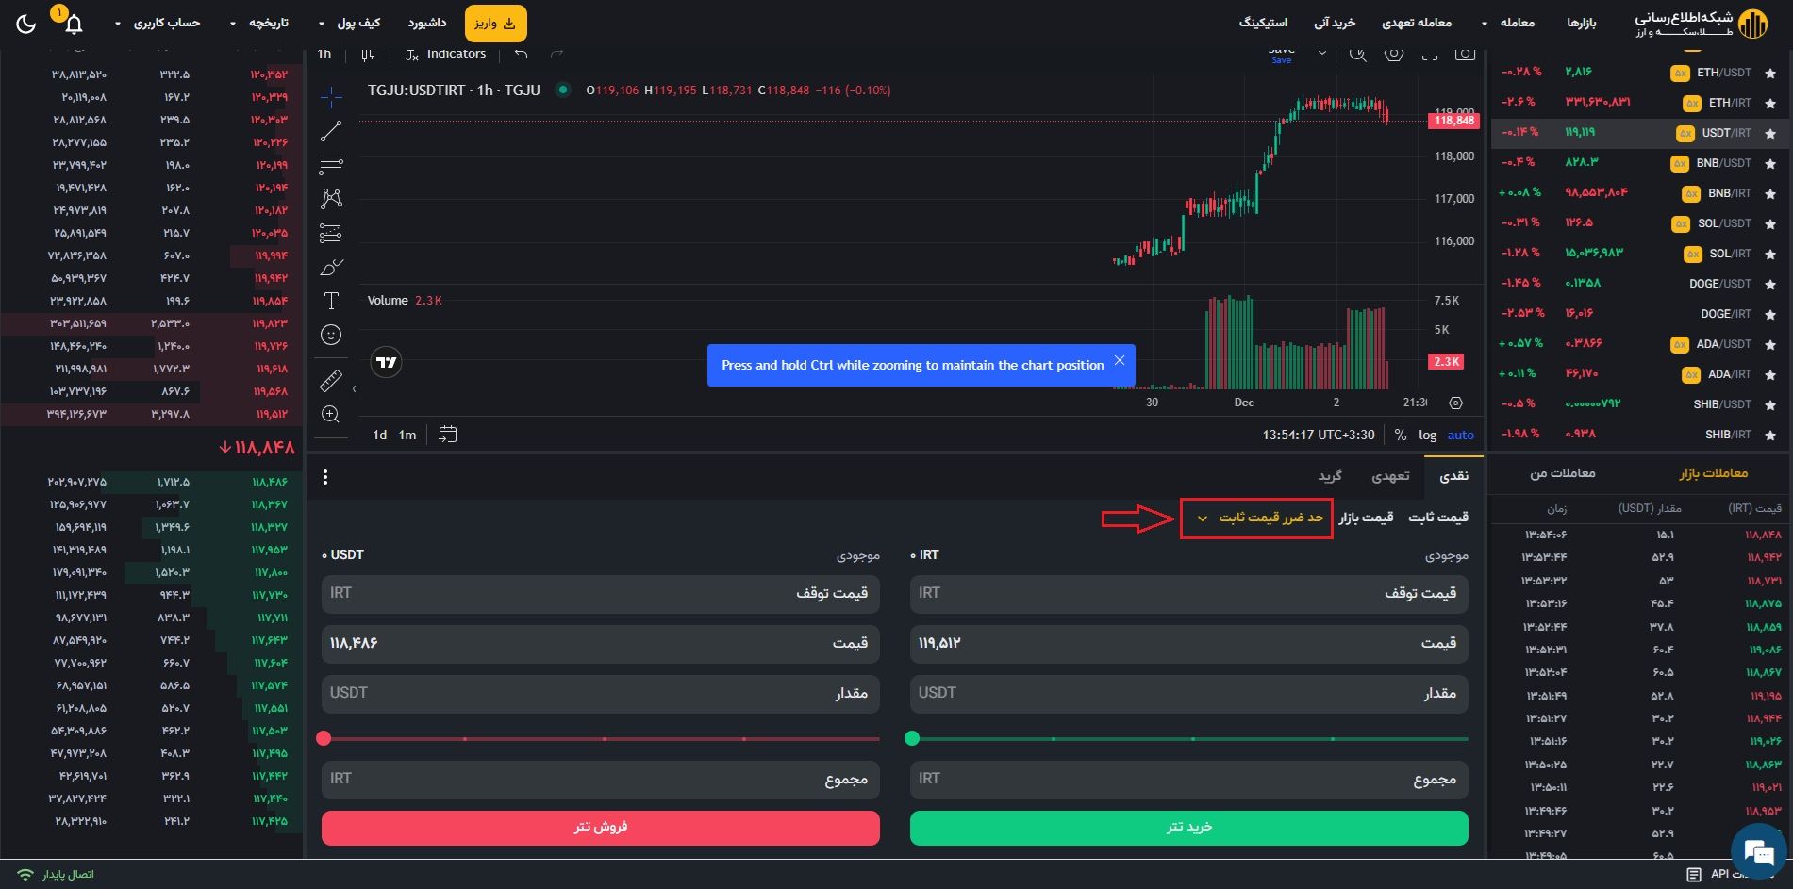This screenshot has width=1793, height=889.
Task: Toggle favorite star for USDT/IRT
Action: [1770, 133]
